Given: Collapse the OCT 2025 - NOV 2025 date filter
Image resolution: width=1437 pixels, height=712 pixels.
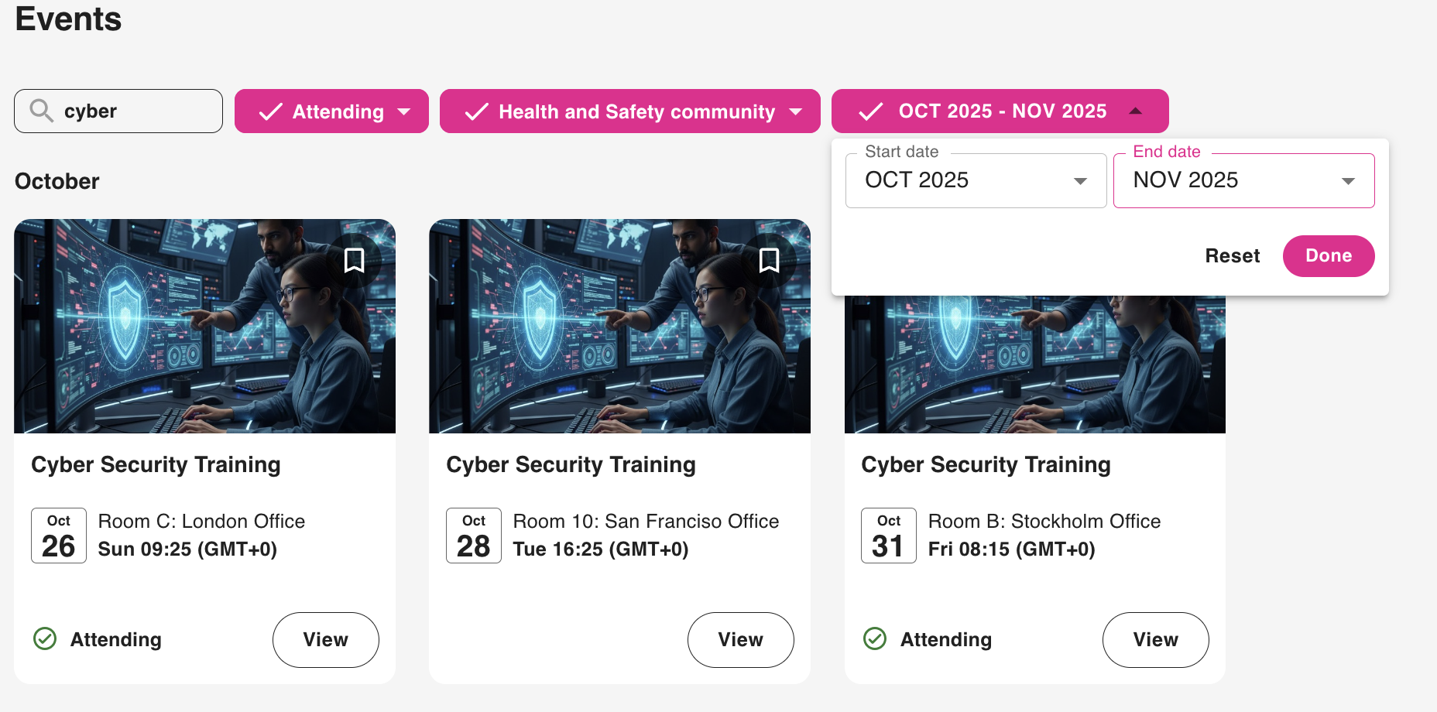Looking at the screenshot, I should click(x=1136, y=111).
